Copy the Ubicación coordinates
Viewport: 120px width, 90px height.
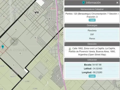tap(92, 76)
